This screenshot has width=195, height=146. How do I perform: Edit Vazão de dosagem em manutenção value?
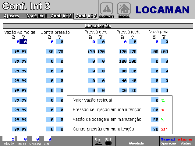[155, 120]
